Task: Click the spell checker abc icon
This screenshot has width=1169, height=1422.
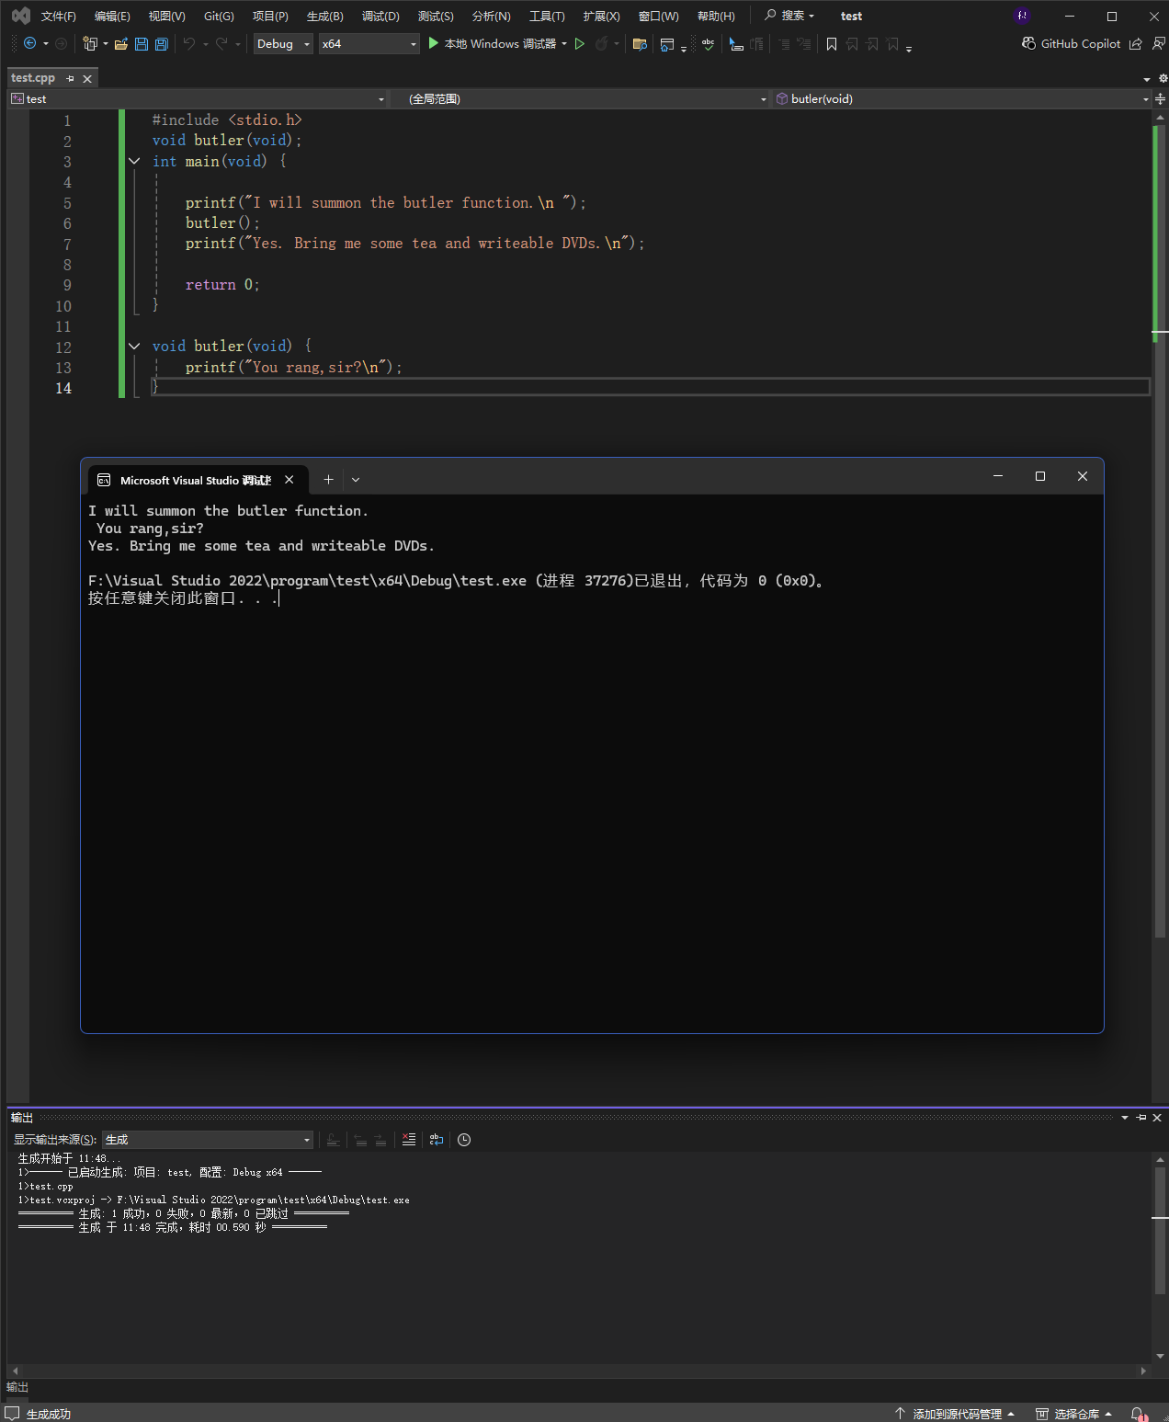Action: tap(709, 43)
